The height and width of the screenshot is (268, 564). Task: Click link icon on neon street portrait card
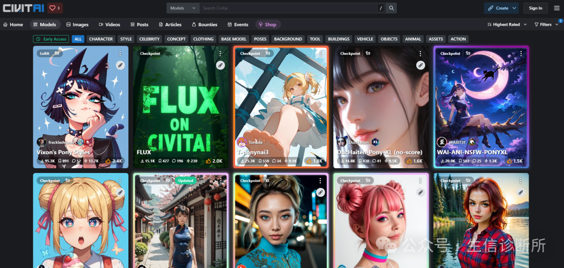click(x=320, y=192)
